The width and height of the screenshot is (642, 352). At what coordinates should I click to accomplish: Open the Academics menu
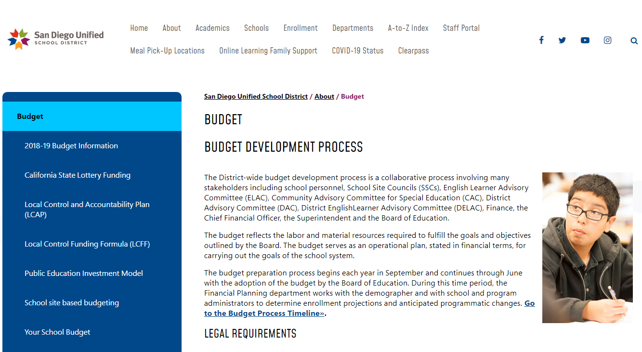[x=212, y=28]
